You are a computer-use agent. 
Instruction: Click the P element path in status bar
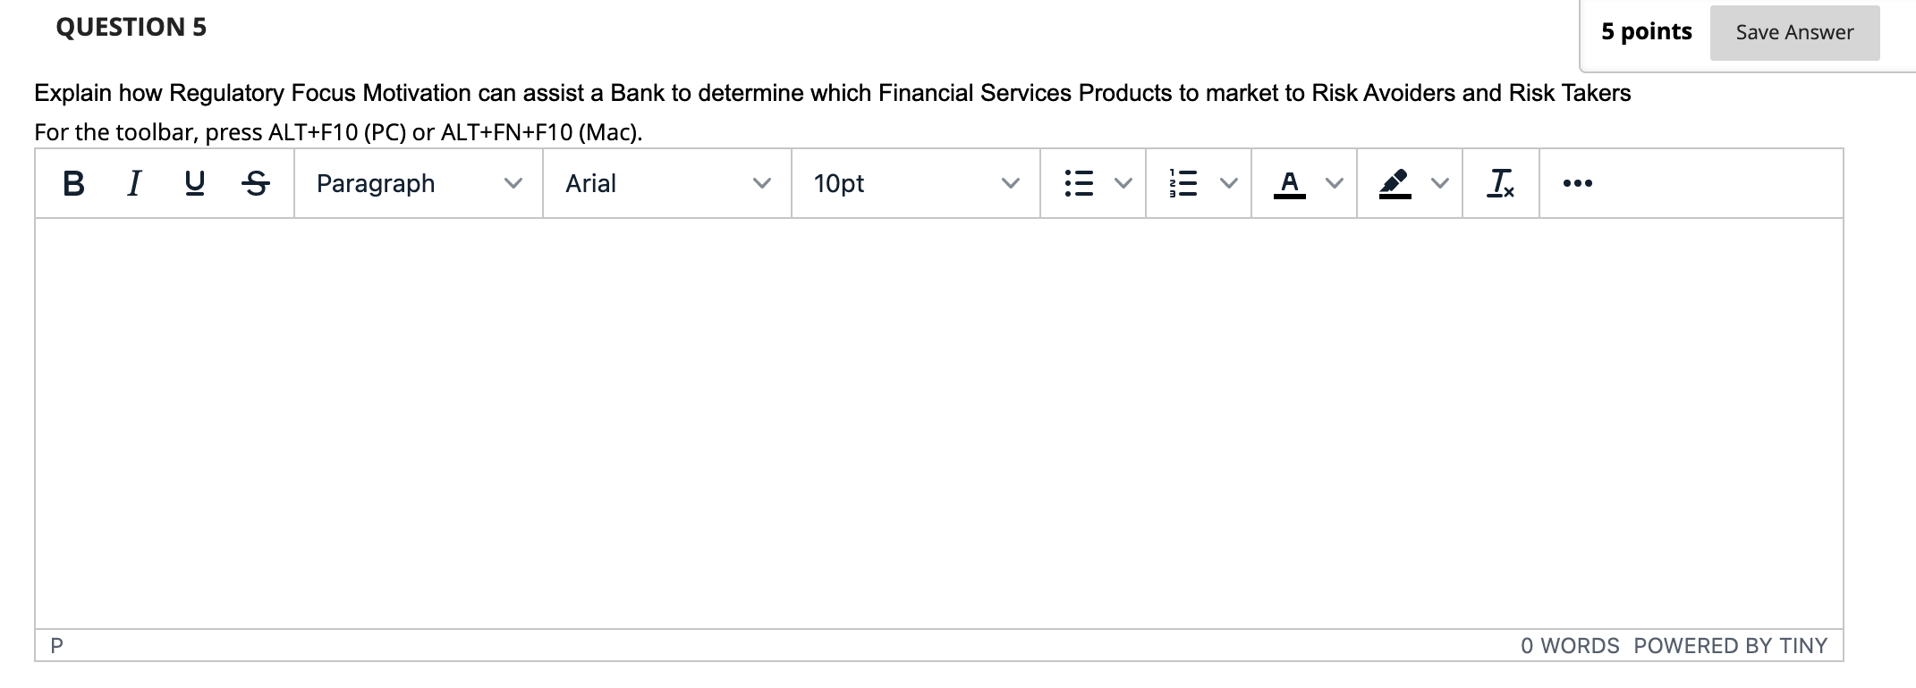click(56, 646)
